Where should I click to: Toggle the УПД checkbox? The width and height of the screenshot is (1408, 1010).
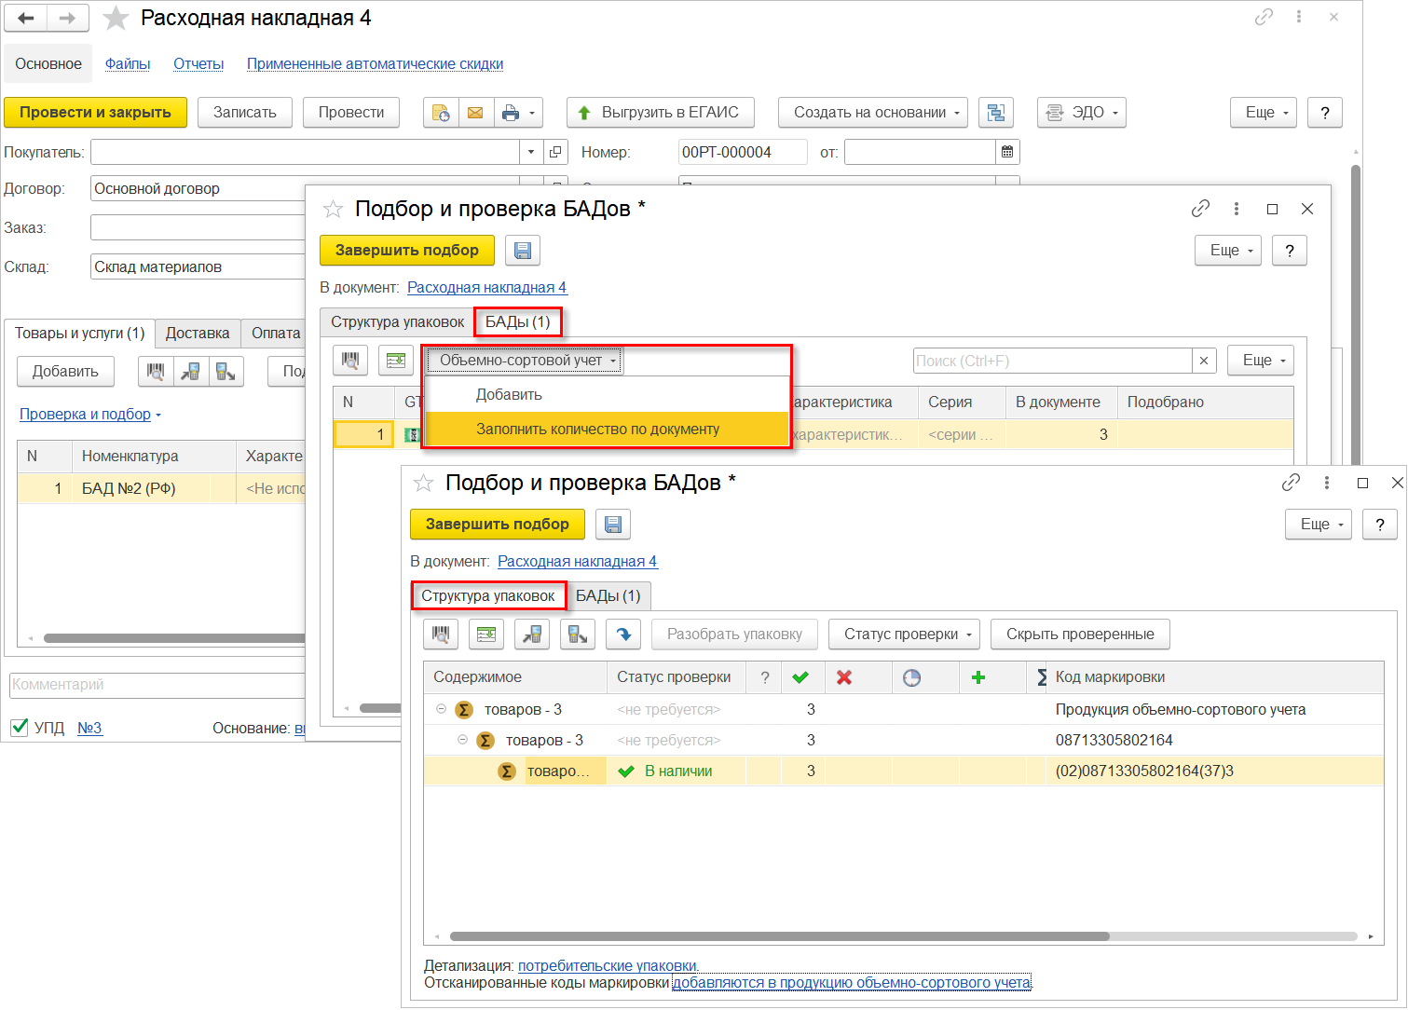click(20, 727)
